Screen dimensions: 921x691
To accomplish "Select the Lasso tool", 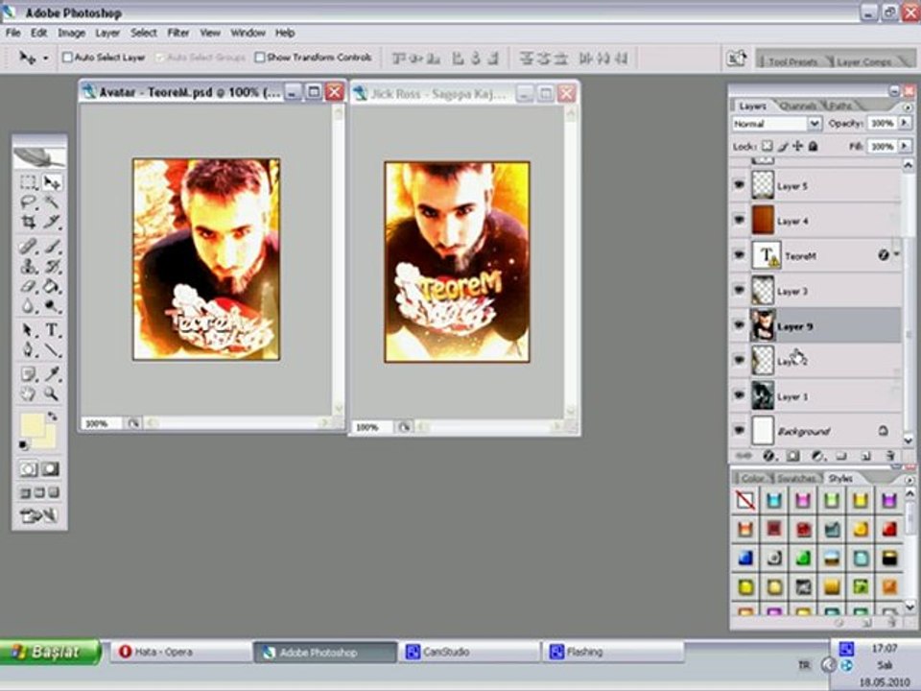I will click(28, 203).
